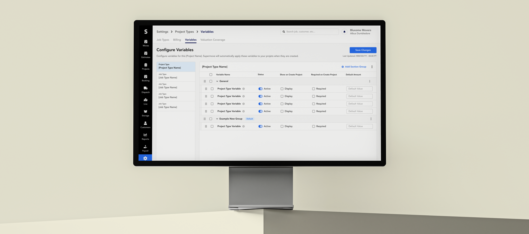The width and height of the screenshot is (529, 234).
Task: Open Customers in the sidebar
Action: (x=145, y=125)
